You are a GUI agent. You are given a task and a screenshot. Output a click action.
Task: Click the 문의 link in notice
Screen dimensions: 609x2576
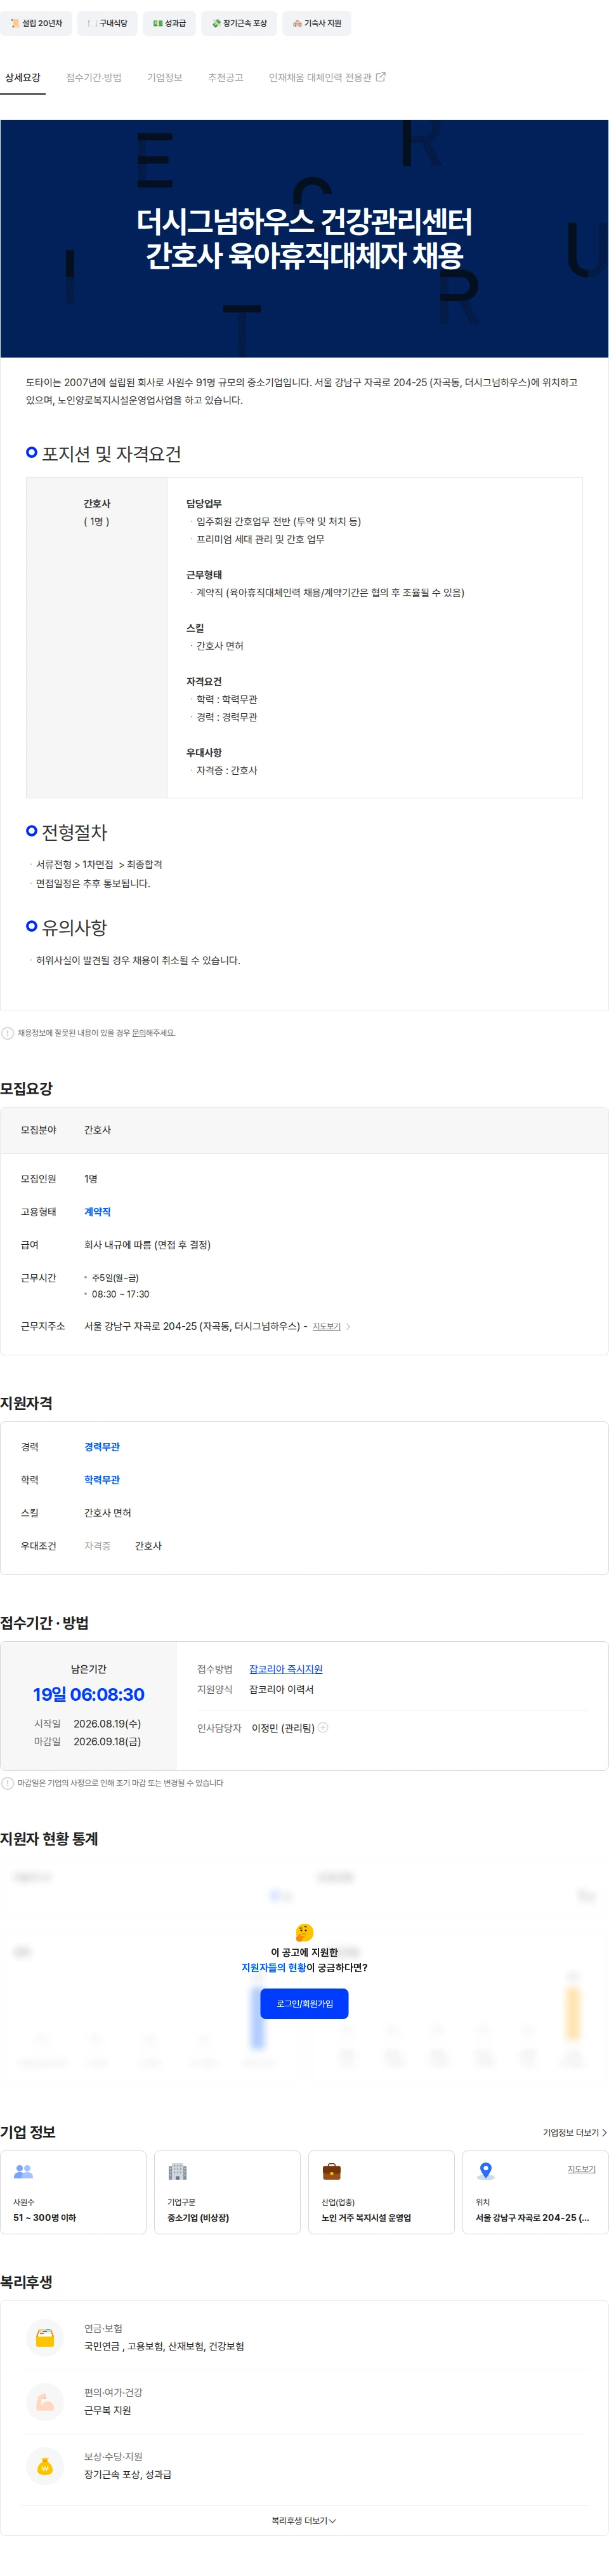coord(139,1033)
